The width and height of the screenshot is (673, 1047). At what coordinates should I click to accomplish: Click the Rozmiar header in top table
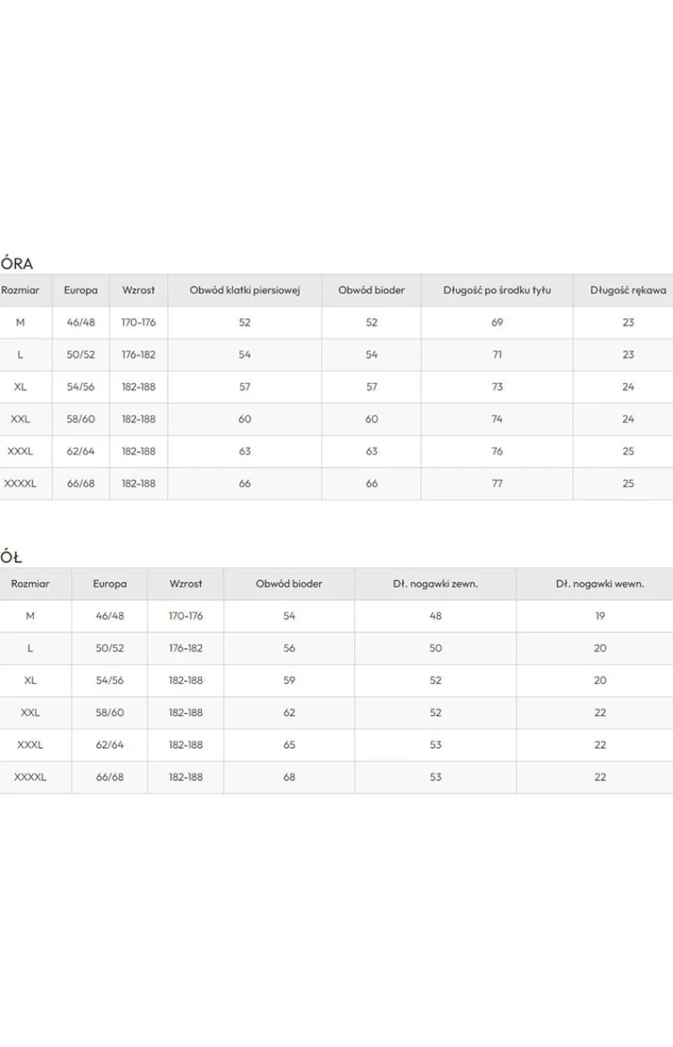(20, 290)
